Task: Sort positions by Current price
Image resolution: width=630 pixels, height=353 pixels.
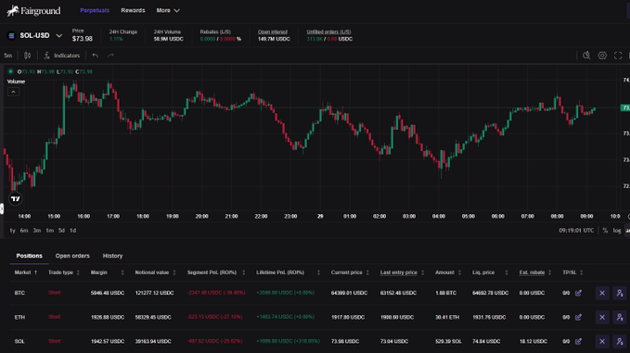Action: coord(350,272)
